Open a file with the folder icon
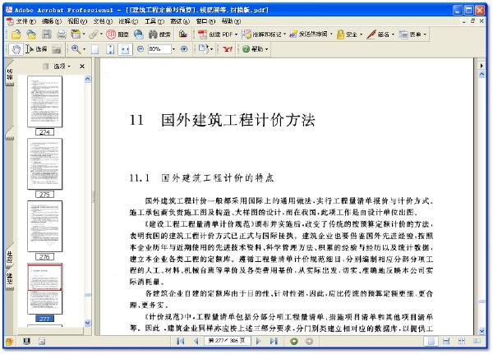 coord(16,34)
